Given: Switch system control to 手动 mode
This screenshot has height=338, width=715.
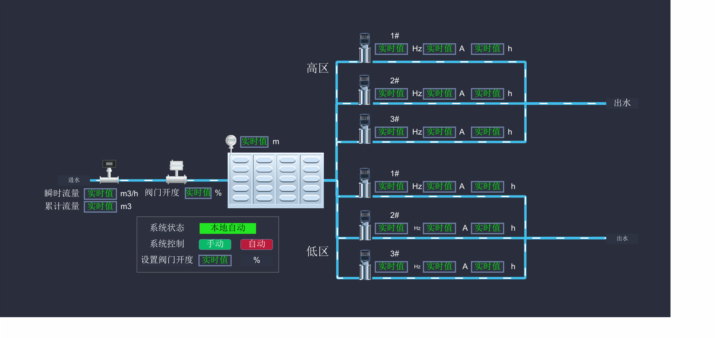Looking at the screenshot, I should [215, 244].
